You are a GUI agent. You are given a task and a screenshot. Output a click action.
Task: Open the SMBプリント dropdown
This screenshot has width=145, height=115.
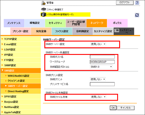point(98,79)
